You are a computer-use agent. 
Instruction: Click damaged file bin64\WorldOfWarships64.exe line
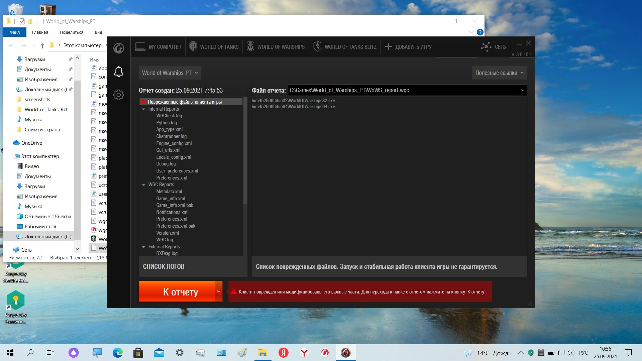click(x=293, y=107)
